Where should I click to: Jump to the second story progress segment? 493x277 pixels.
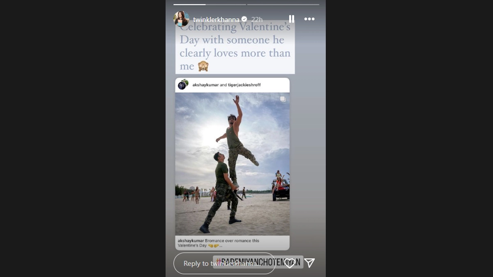[x=226, y=5]
